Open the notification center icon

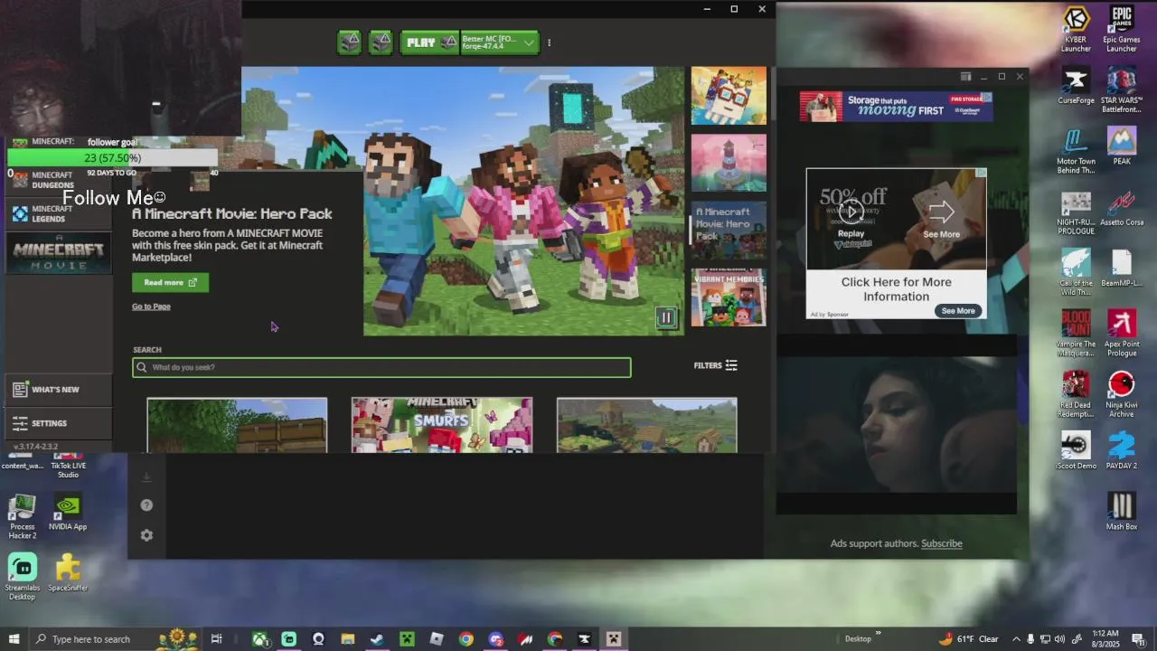point(1138,639)
